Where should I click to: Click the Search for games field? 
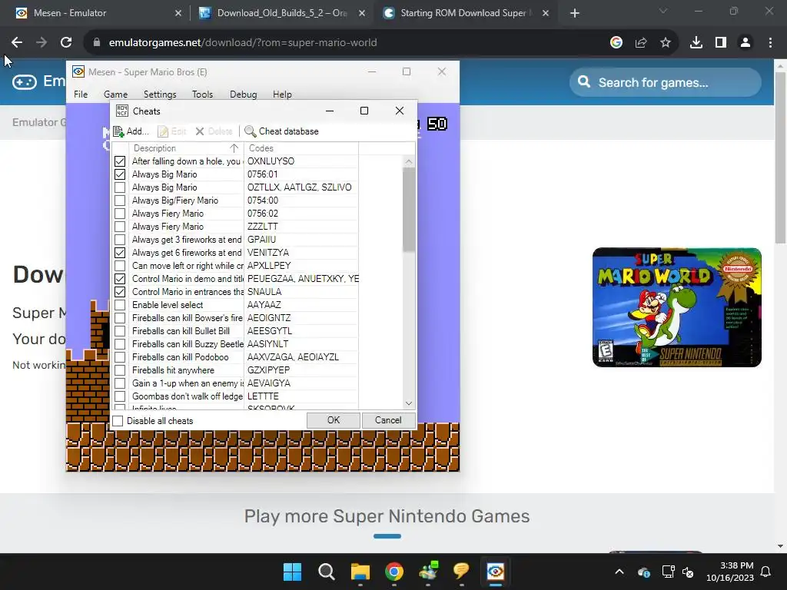pos(665,82)
